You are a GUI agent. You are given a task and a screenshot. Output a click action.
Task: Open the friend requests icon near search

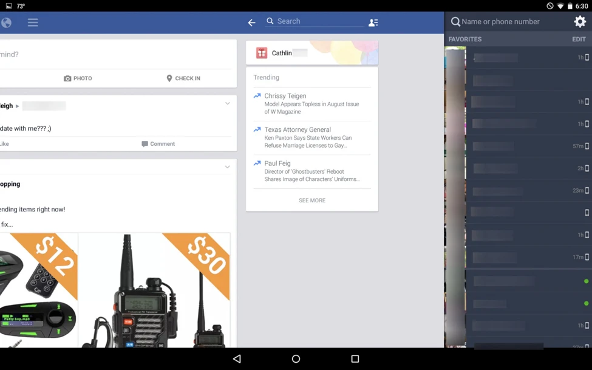(373, 22)
